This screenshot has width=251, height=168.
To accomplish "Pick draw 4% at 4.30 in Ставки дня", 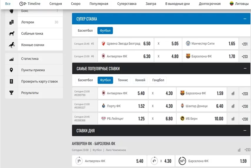I will tap(161, 161).
